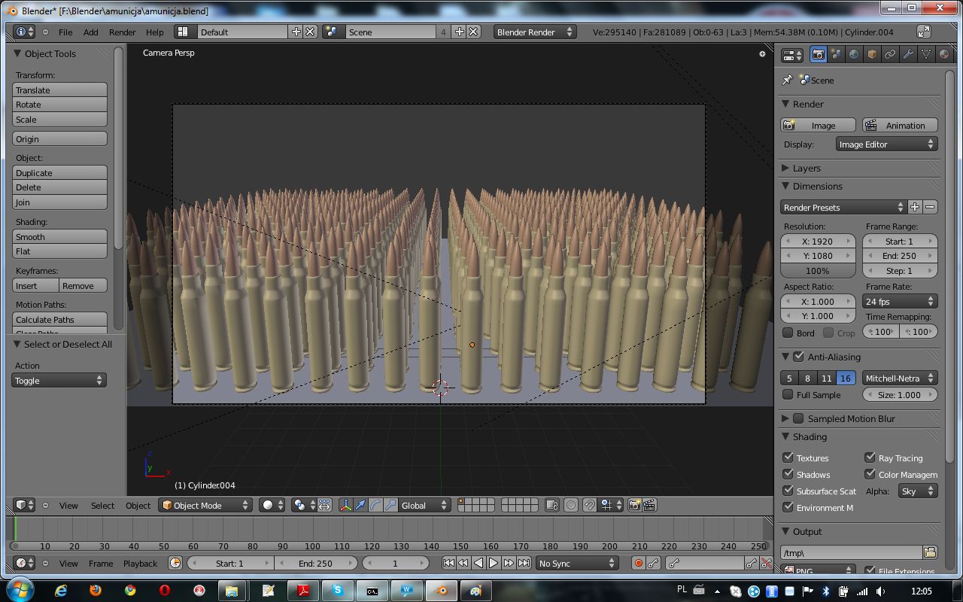
Task: Open the Mitchell-Netravali filter dropdown
Action: click(900, 378)
